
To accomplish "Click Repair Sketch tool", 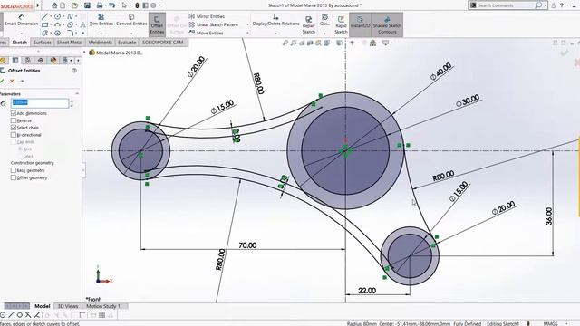I will (308, 24).
